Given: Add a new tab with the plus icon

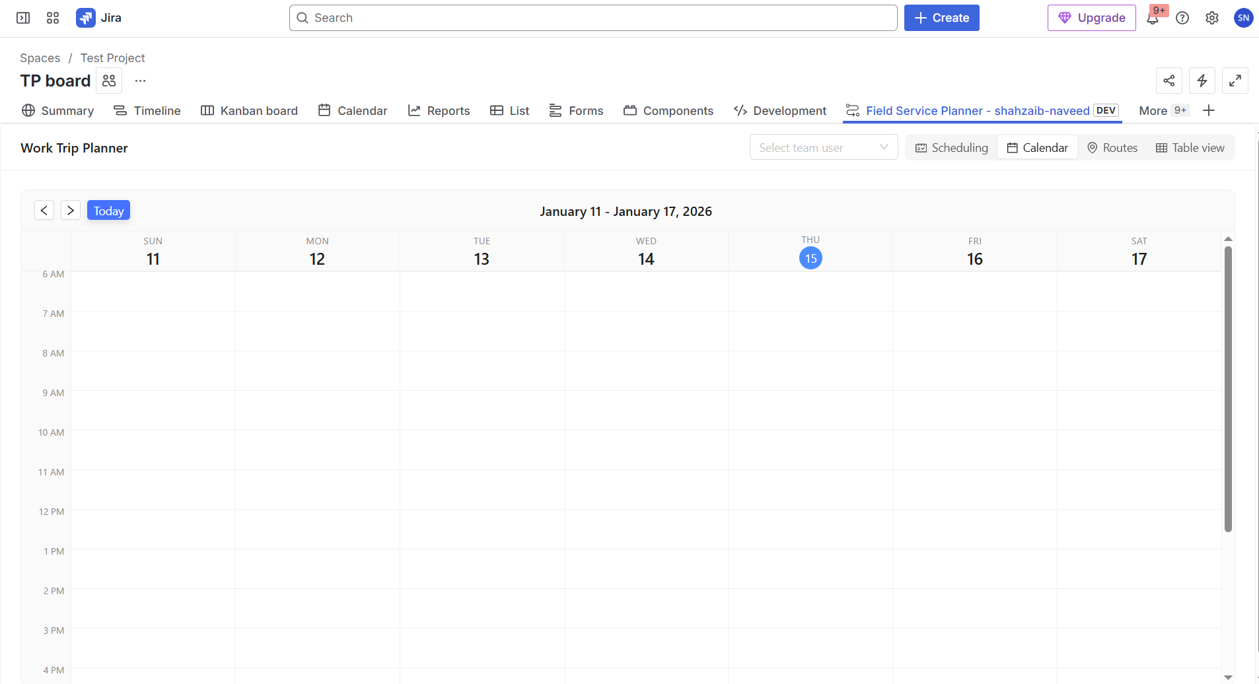Looking at the screenshot, I should coord(1209,110).
